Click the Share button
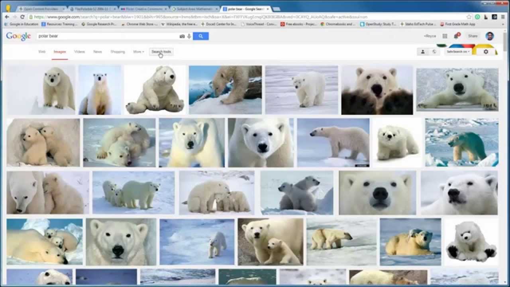Screen dimensions: 510x287 473,36
